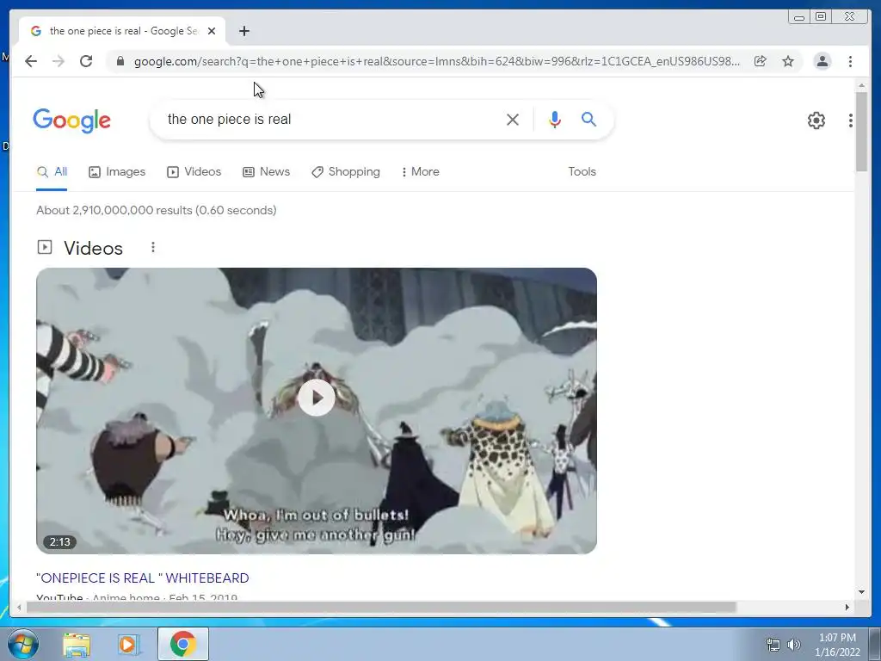Click horizontal scrollbar left arrow

click(x=20, y=607)
